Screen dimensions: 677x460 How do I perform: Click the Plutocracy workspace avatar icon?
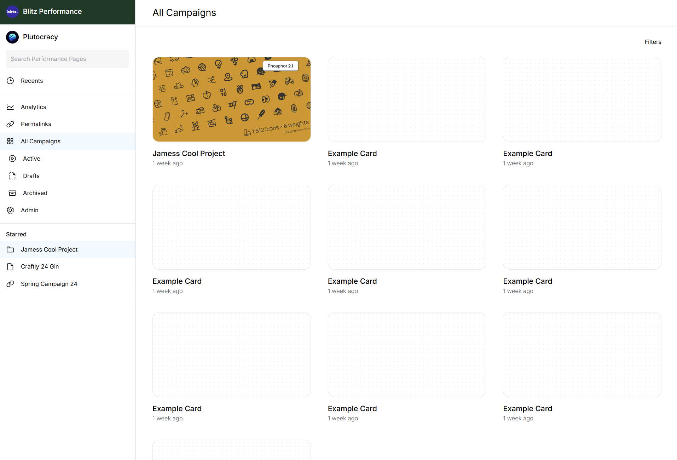12,37
